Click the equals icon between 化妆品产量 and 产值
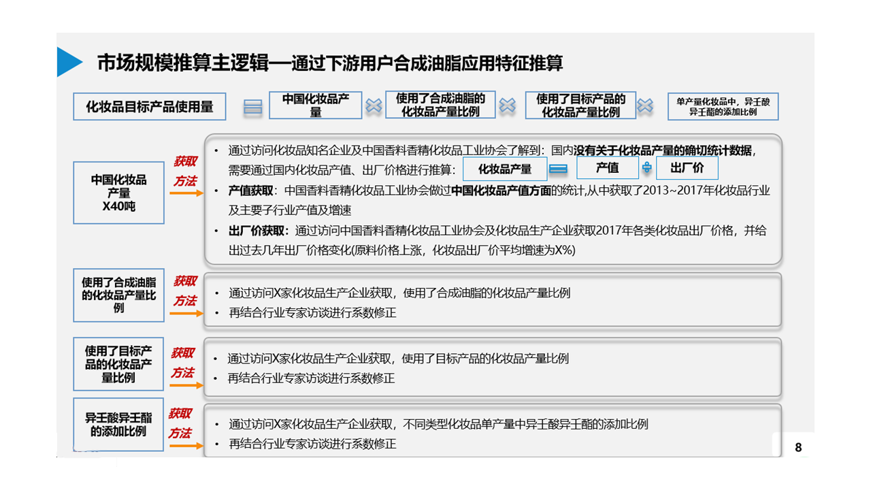Screen dimensions: 871x490 (559, 169)
